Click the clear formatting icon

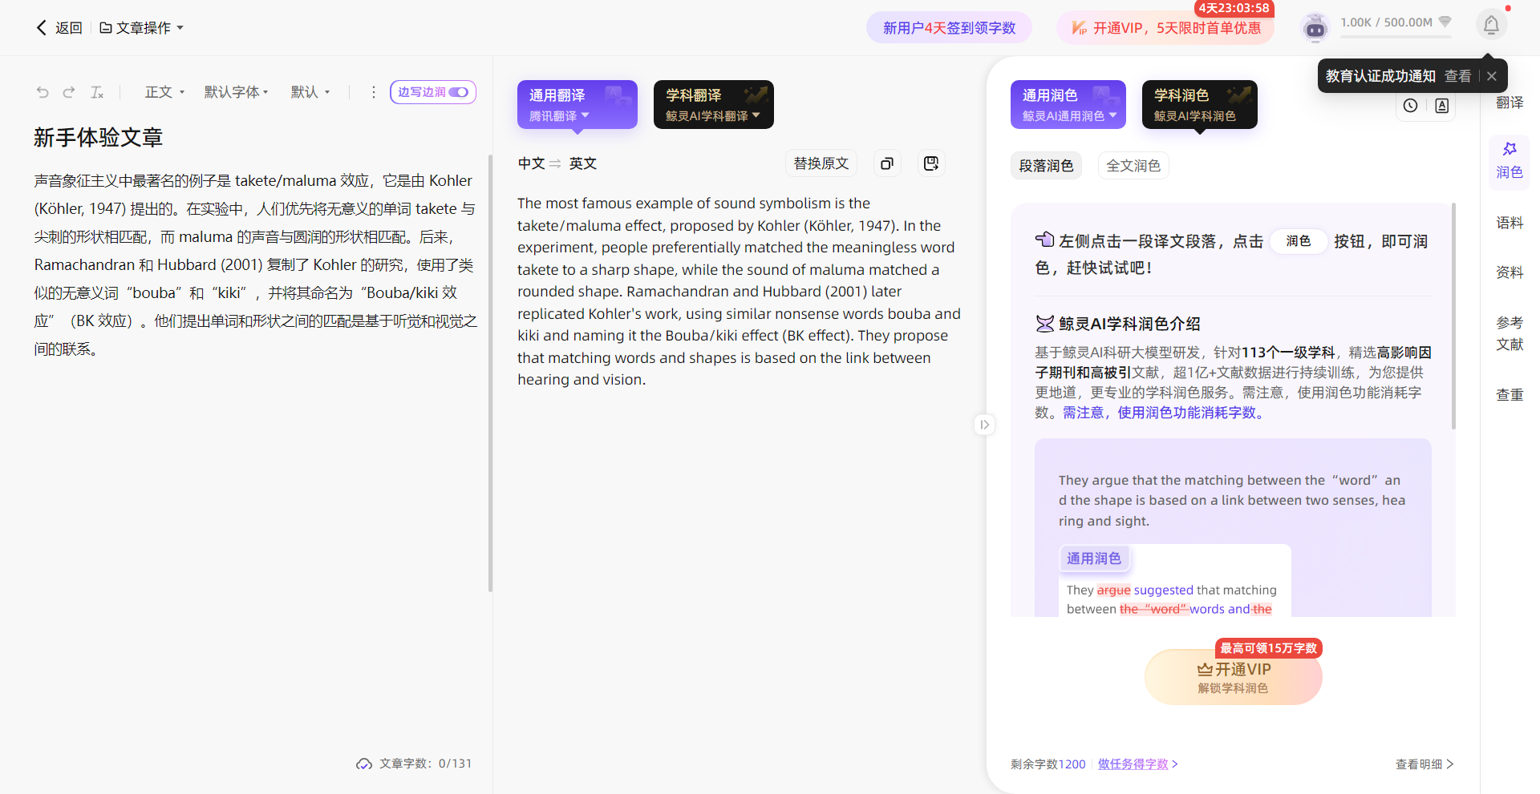97,92
